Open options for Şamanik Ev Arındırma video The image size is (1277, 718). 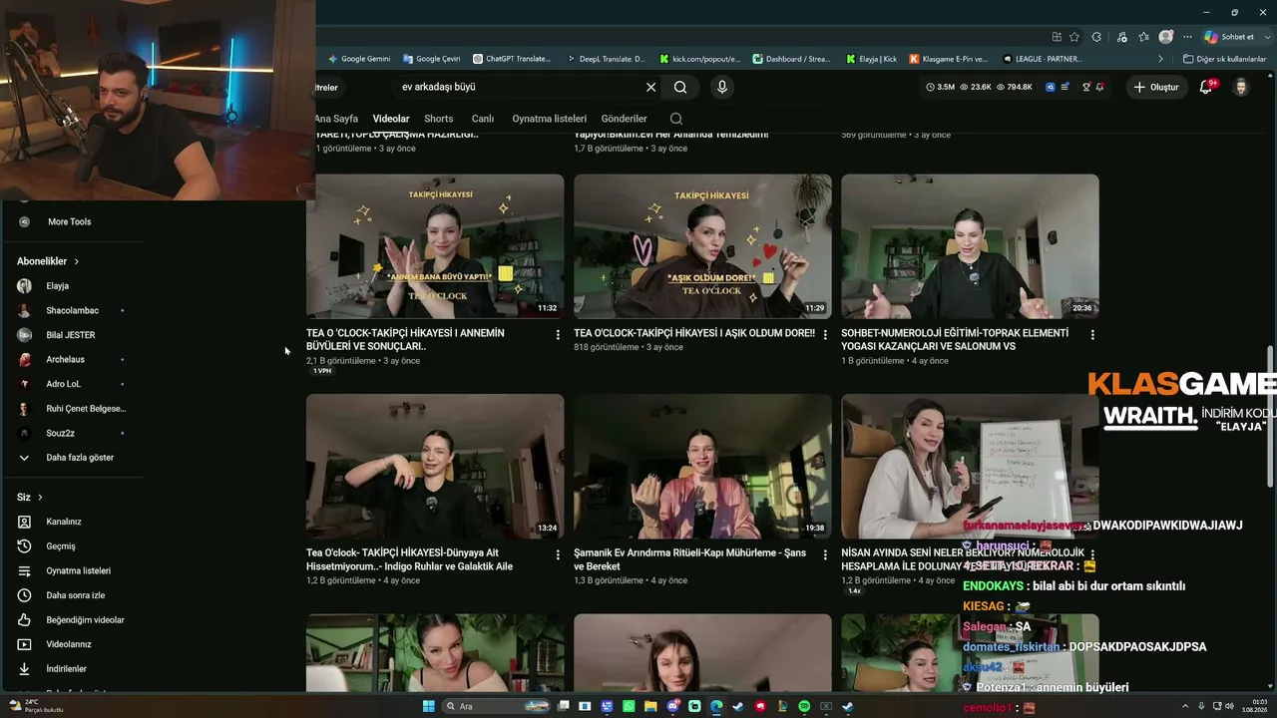click(x=825, y=554)
